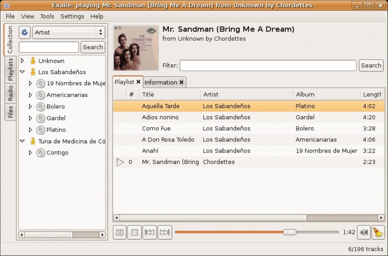The width and height of the screenshot is (388, 256).
Task: Click the playback seek slider handle
Action: tap(290, 232)
